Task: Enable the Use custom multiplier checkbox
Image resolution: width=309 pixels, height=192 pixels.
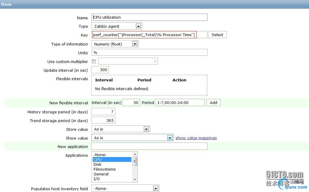Action: tap(94, 61)
